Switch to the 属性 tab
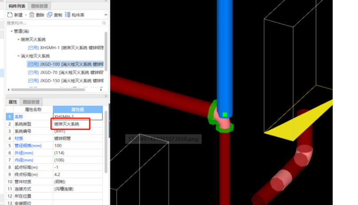This screenshot has width=358, height=205. click(x=13, y=102)
